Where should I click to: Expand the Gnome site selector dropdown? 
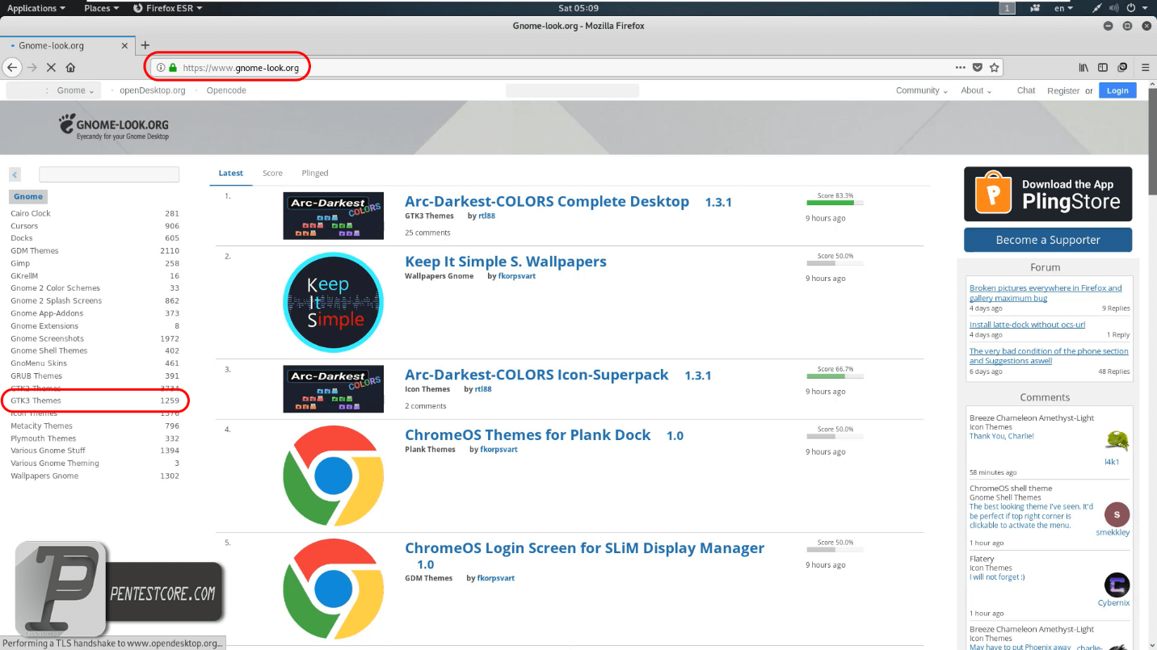pyautogui.click(x=76, y=90)
